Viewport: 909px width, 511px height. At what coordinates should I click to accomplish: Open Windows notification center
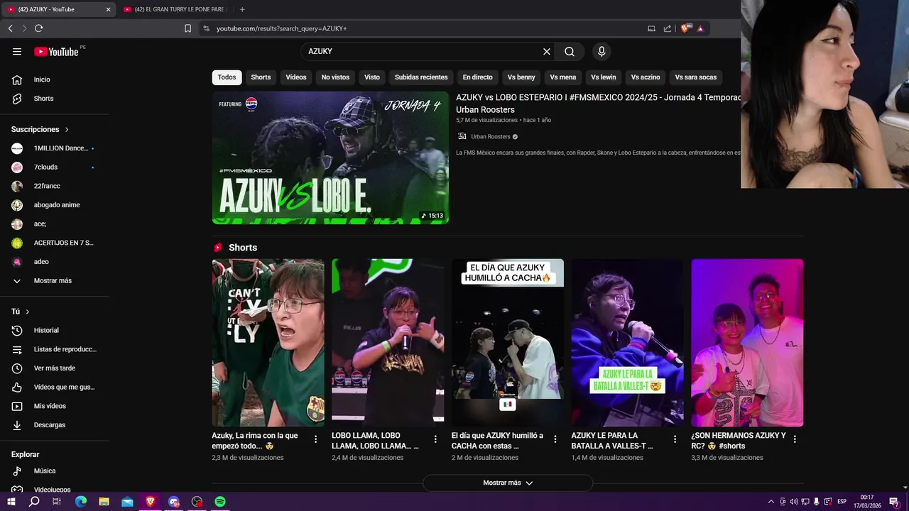(894, 502)
